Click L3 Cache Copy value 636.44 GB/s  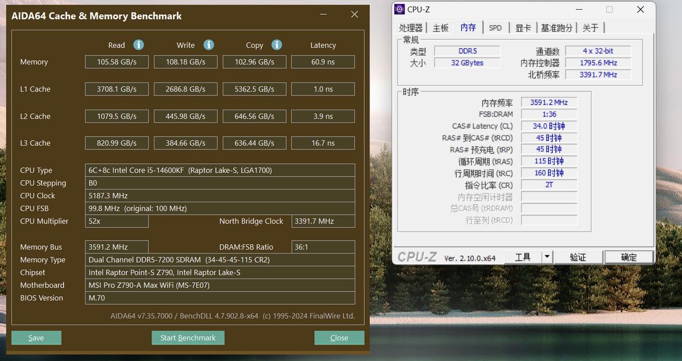(x=255, y=143)
